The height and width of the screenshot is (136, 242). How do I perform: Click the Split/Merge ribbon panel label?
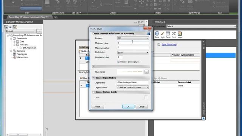tap(194, 13)
